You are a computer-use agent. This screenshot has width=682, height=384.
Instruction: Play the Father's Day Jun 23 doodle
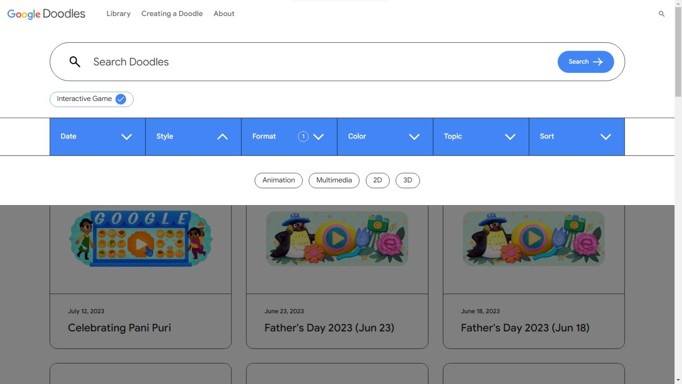click(337, 238)
